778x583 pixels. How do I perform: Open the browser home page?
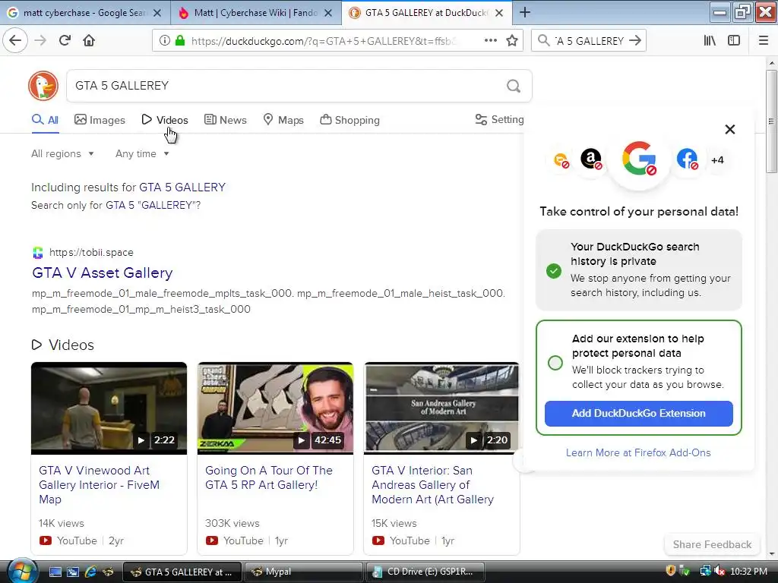point(89,40)
